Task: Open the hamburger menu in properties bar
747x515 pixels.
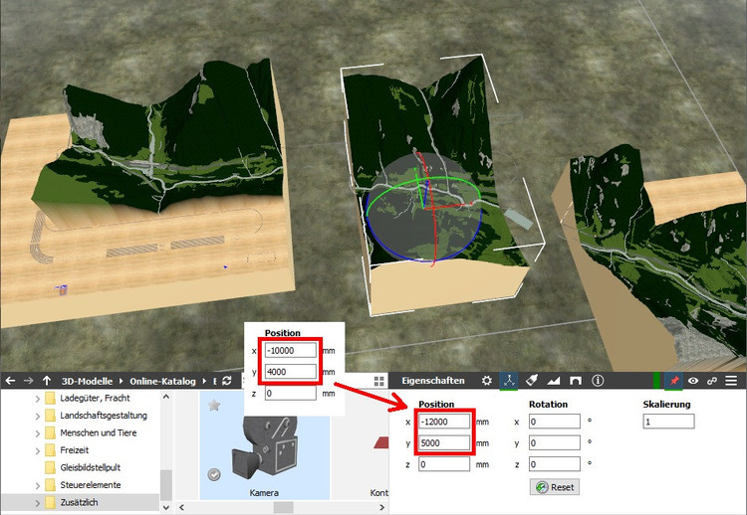Action: (x=731, y=381)
